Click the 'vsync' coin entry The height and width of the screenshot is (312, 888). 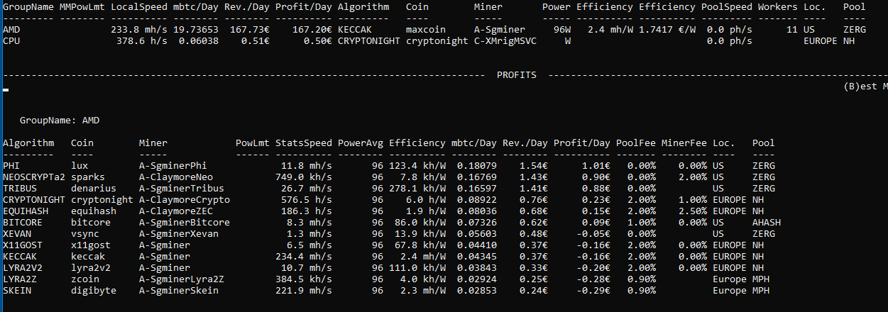(85, 234)
